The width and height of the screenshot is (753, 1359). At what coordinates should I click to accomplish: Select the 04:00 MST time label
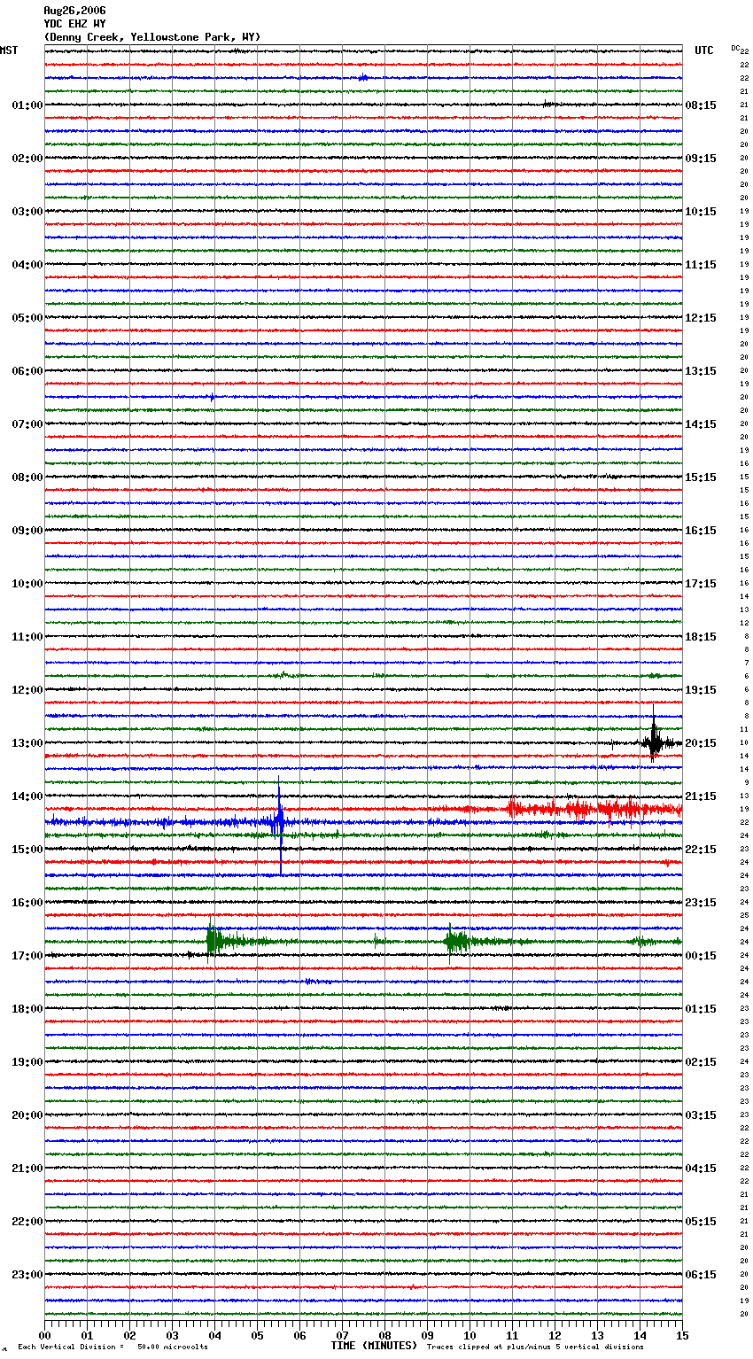[x=27, y=265]
